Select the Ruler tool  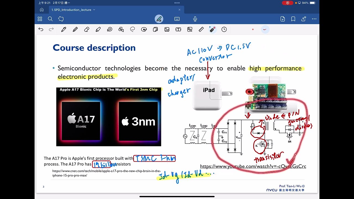(x=201, y=29)
